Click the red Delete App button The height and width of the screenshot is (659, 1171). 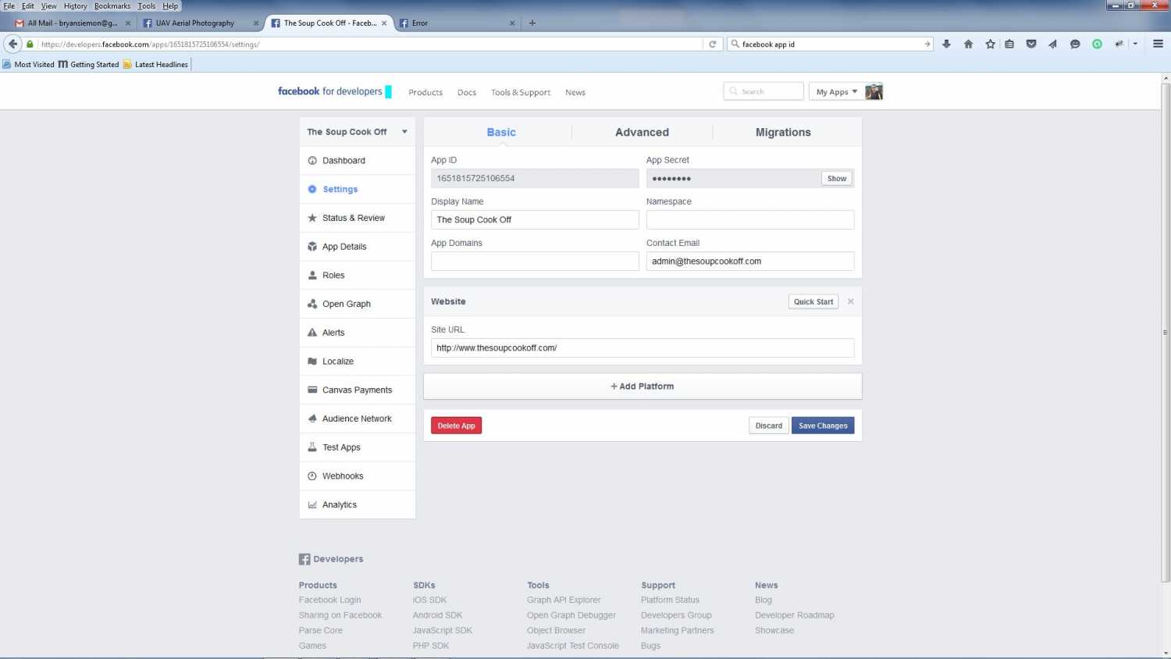click(x=456, y=426)
